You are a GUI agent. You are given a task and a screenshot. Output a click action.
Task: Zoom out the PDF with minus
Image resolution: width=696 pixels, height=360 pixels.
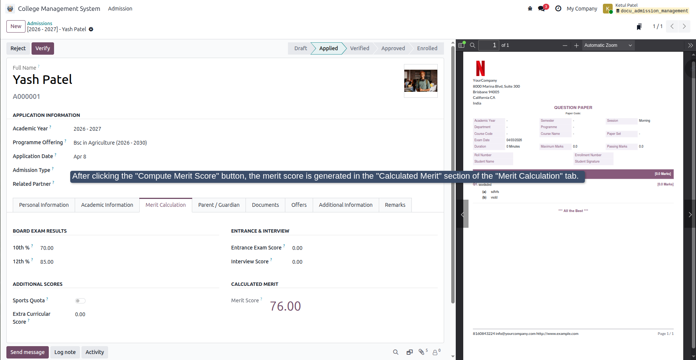(x=565, y=45)
